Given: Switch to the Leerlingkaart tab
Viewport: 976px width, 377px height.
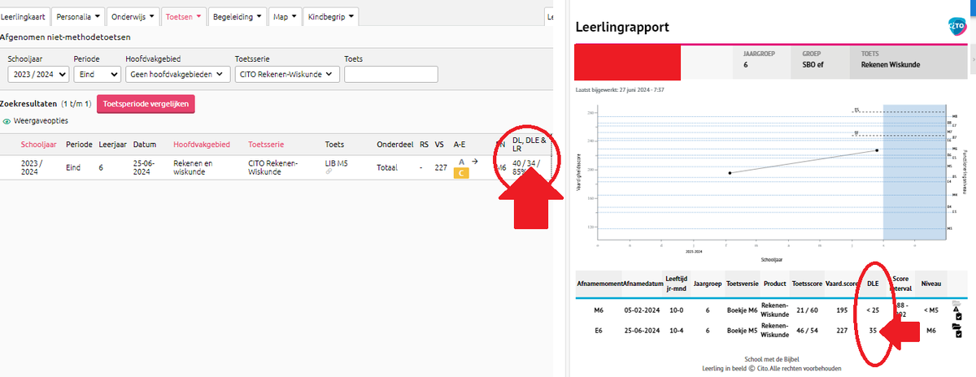Looking at the screenshot, I should tap(24, 16).
